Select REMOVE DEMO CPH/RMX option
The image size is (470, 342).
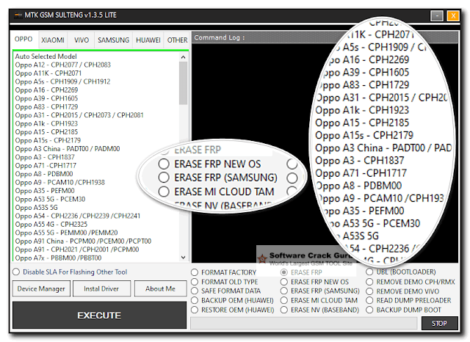[x=411, y=282]
